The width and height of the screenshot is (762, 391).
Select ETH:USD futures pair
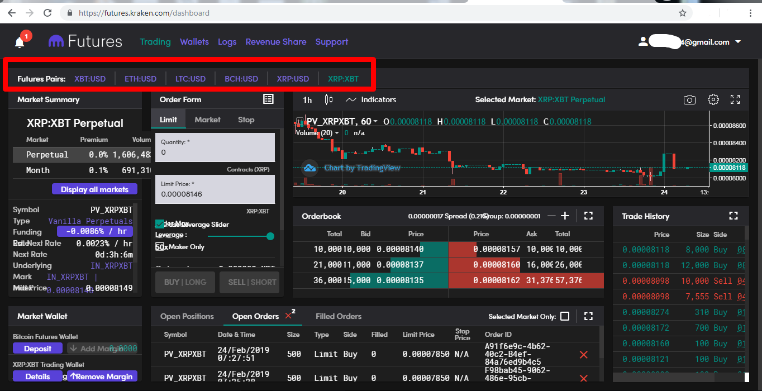[x=140, y=79]
